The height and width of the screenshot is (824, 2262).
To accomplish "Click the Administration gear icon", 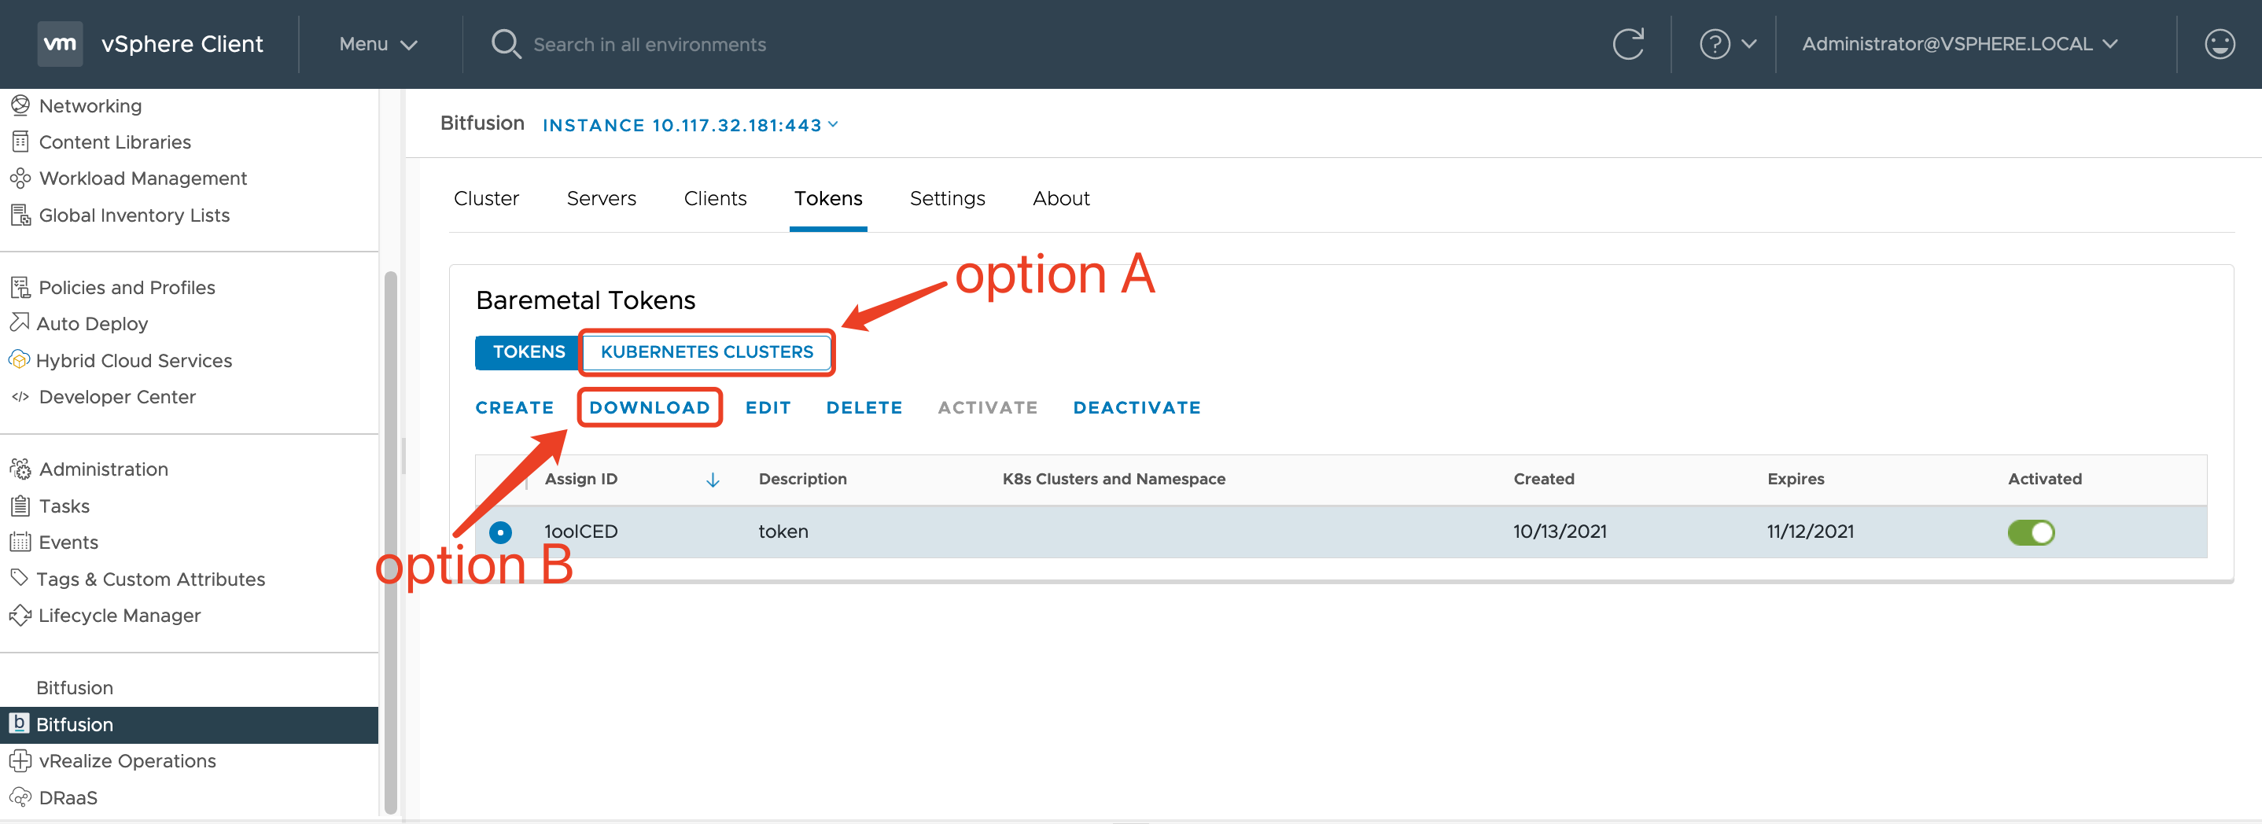I will [x=20, y=469].
